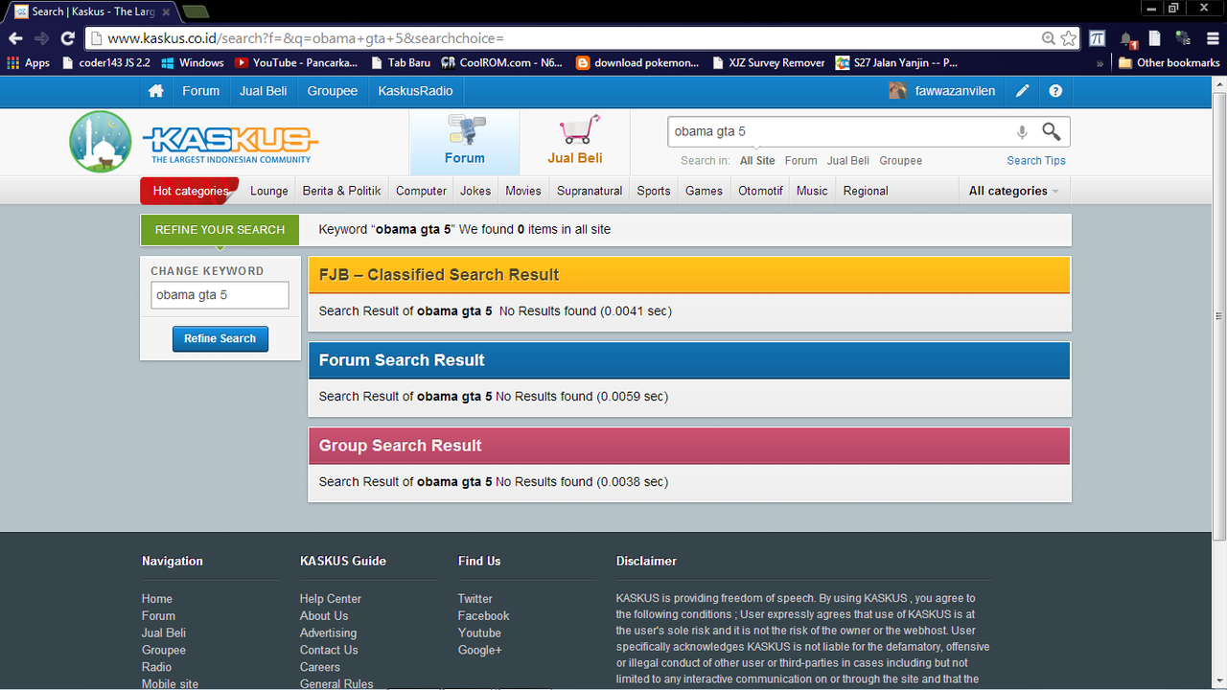
Task: Open YouTube - Pancarka bookmark
Action: click(x=296, y=62)
